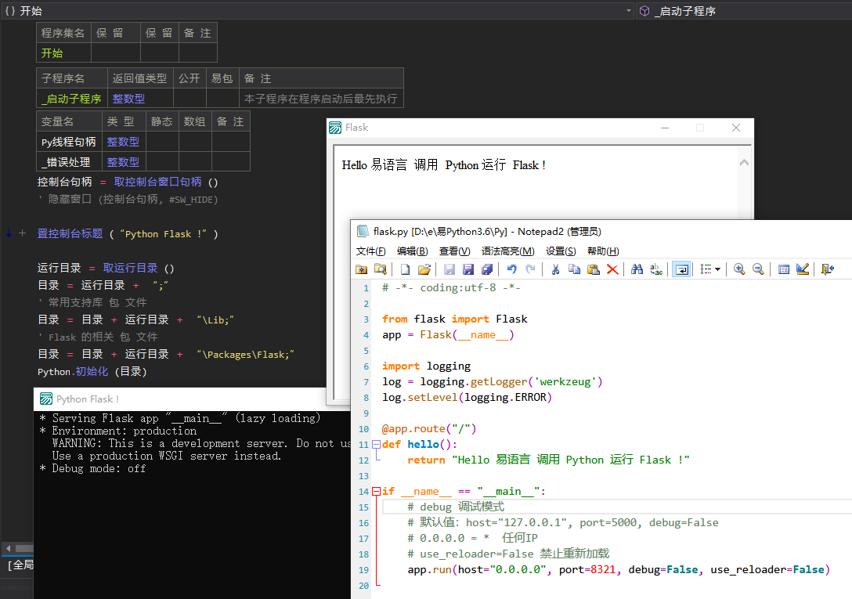Copy selection using Notepad2 toolbar

pos(574,269)
